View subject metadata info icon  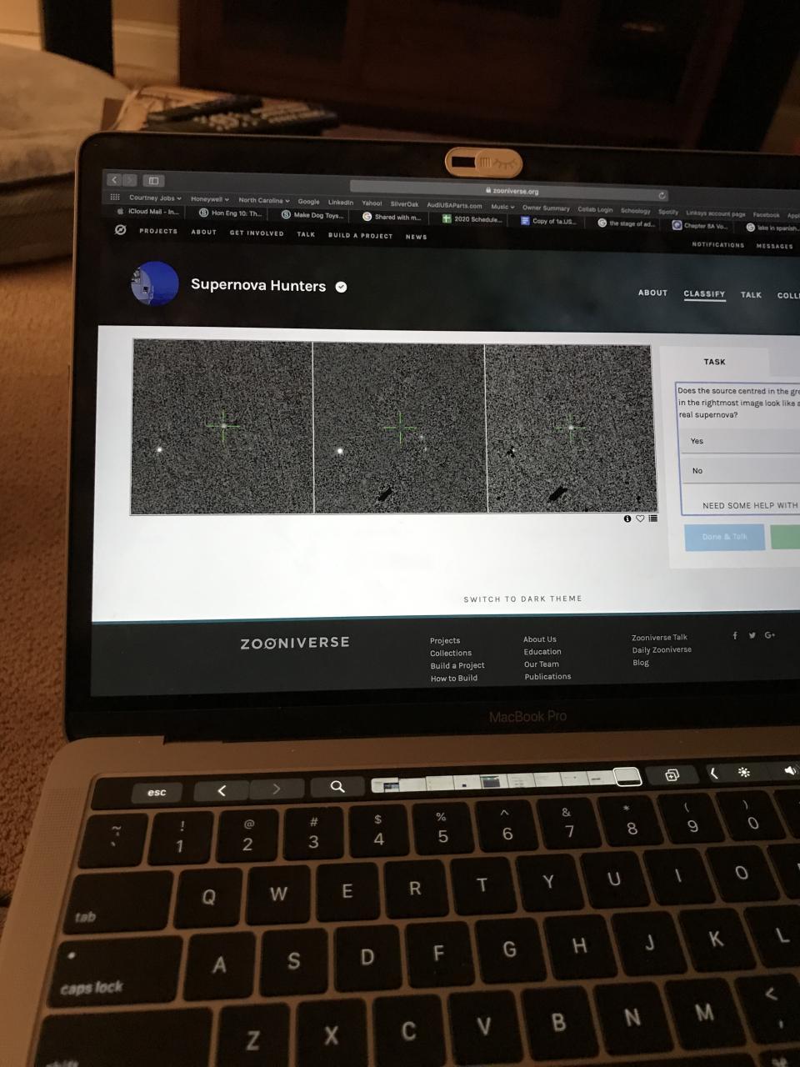click(x=627, y=518)
